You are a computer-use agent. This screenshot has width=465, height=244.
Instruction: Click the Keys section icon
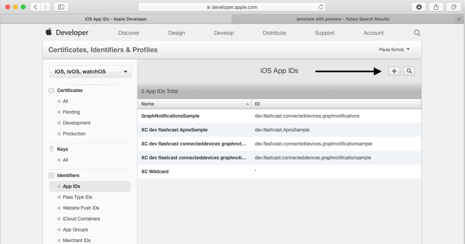pos(51,149)
